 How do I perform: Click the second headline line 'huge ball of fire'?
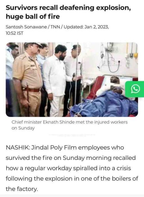(33, 17)
